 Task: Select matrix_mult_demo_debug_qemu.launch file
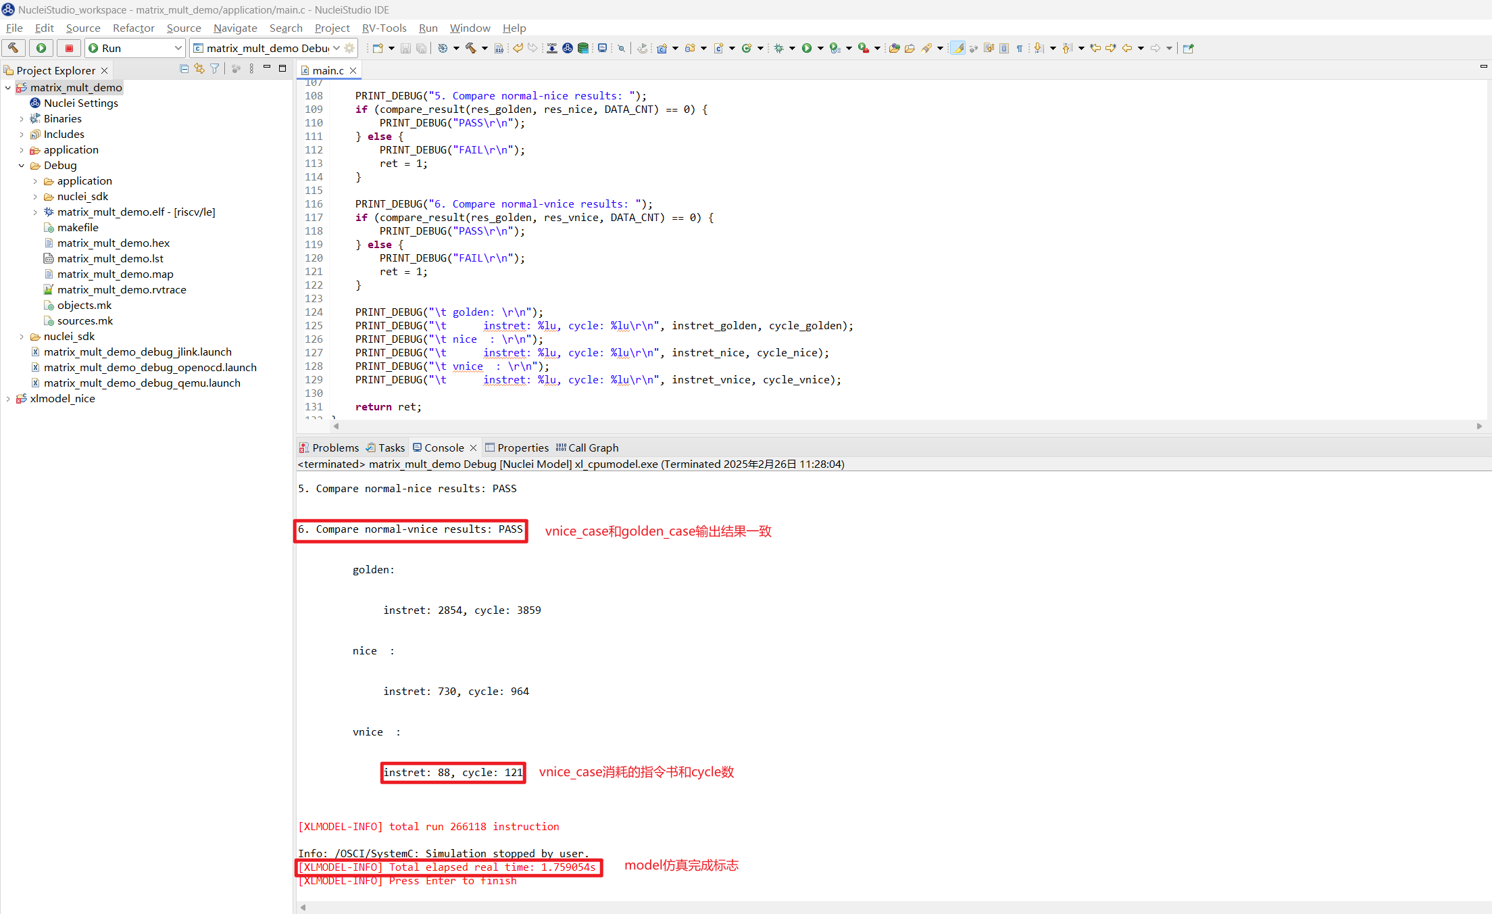pos(136,383)
